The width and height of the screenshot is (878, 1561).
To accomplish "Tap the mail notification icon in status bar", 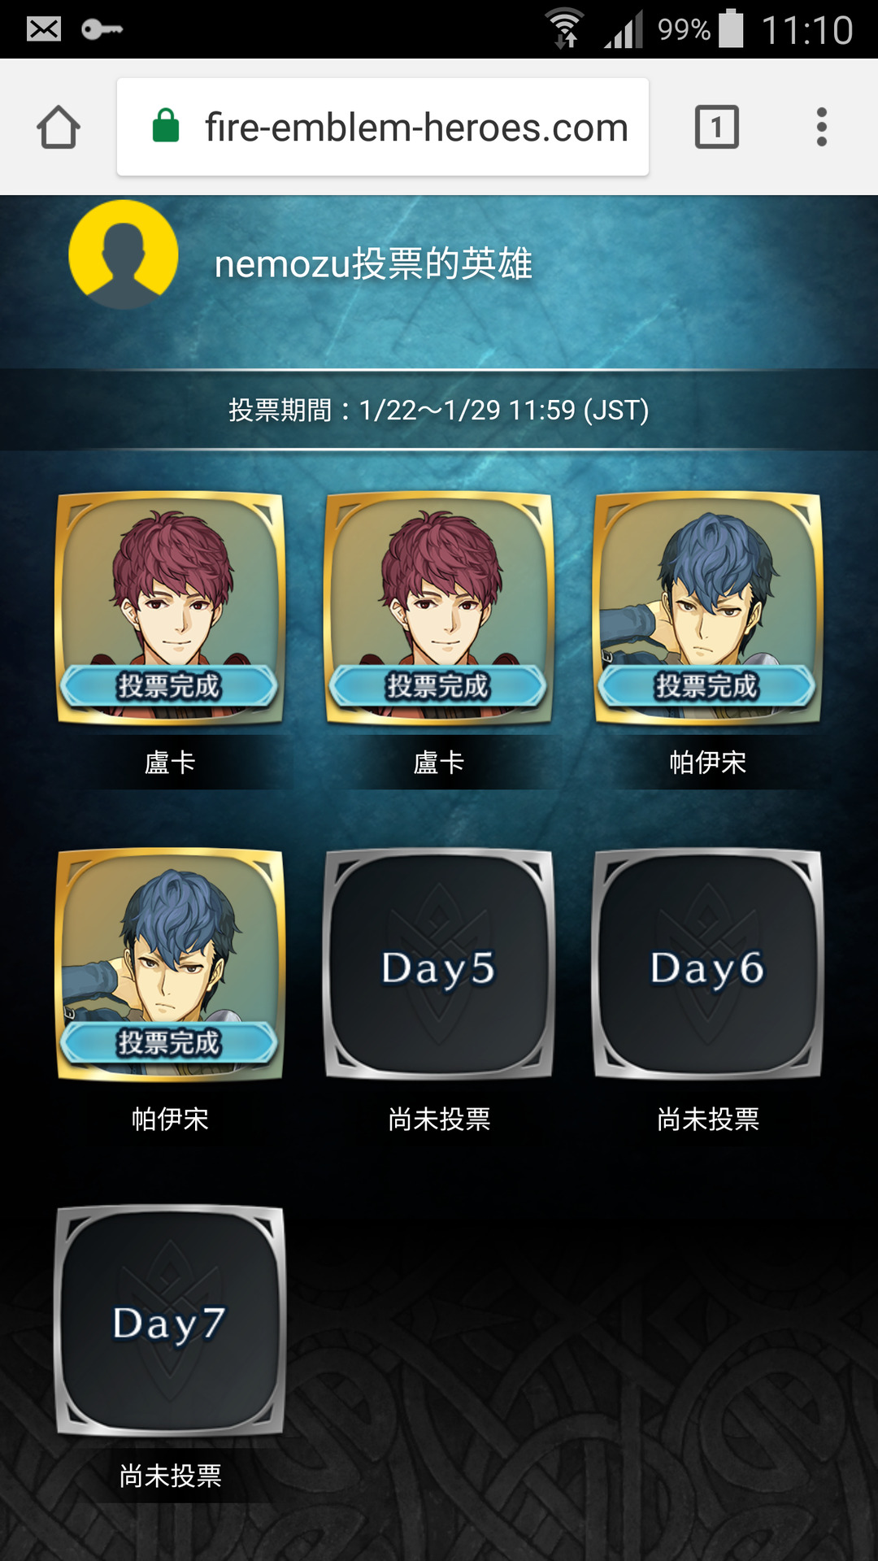I will point(43,29).
